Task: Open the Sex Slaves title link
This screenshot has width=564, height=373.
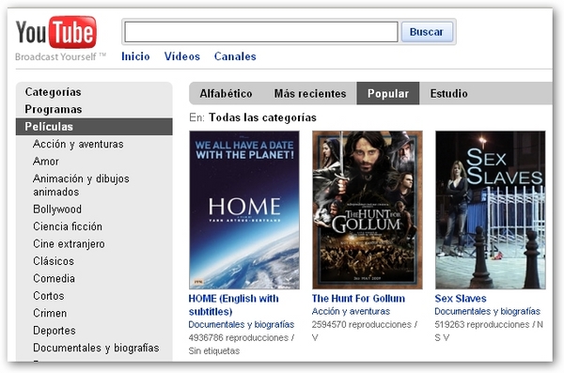Action: coord(461,299)
